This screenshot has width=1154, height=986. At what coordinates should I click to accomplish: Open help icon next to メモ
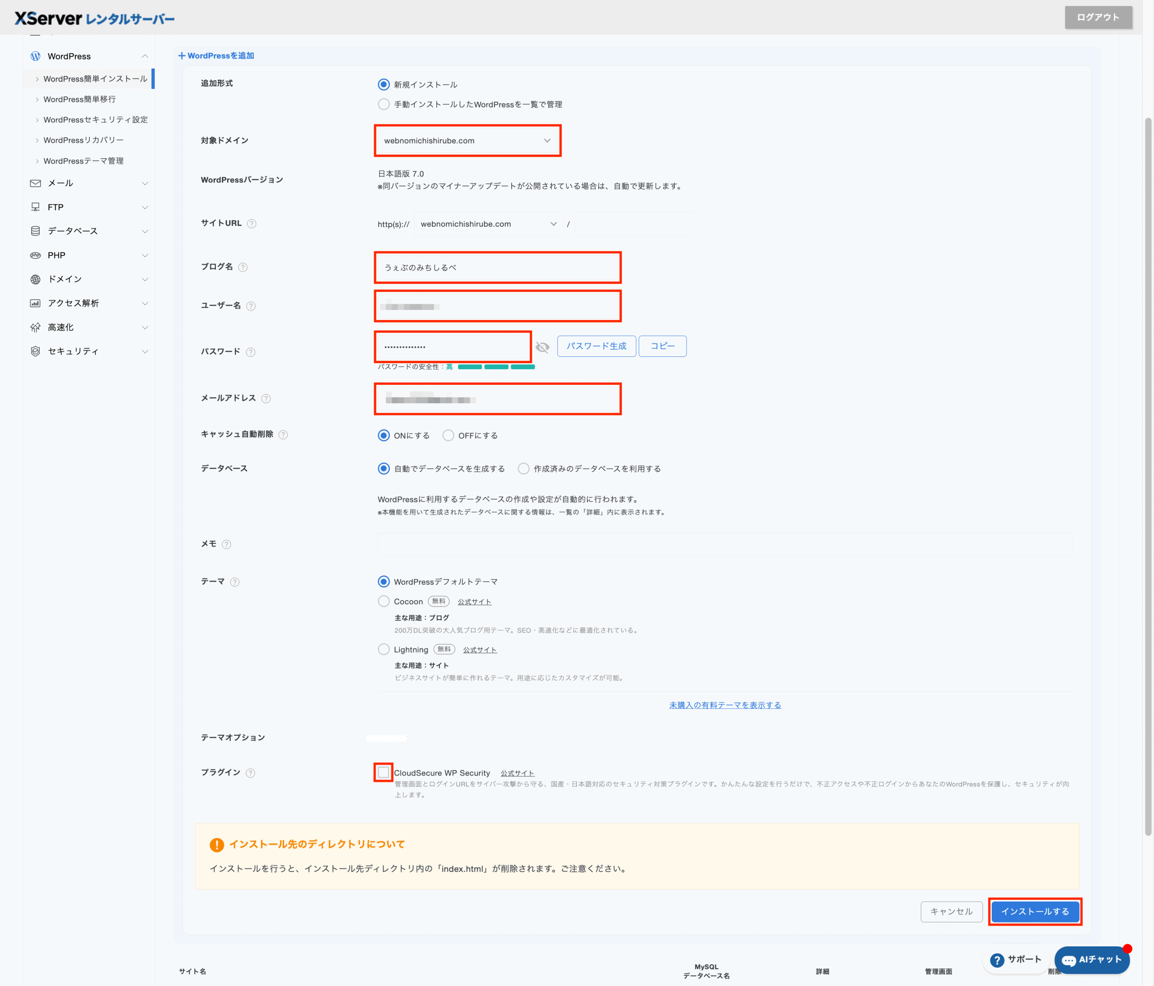[227, 544]
